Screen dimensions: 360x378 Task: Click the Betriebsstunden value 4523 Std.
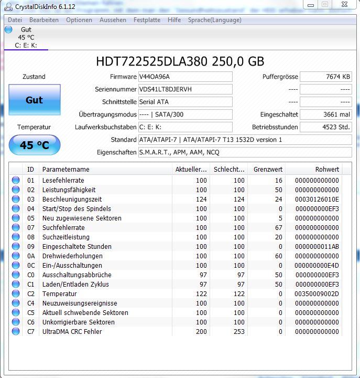tap(326, 127)
